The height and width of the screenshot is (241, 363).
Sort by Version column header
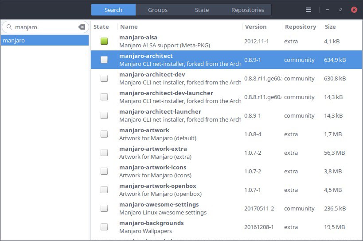click(262, 27)
